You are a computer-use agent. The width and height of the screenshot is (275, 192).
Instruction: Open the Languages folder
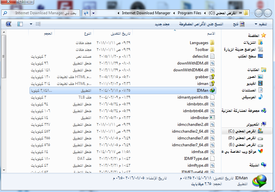tap(199, 43)
